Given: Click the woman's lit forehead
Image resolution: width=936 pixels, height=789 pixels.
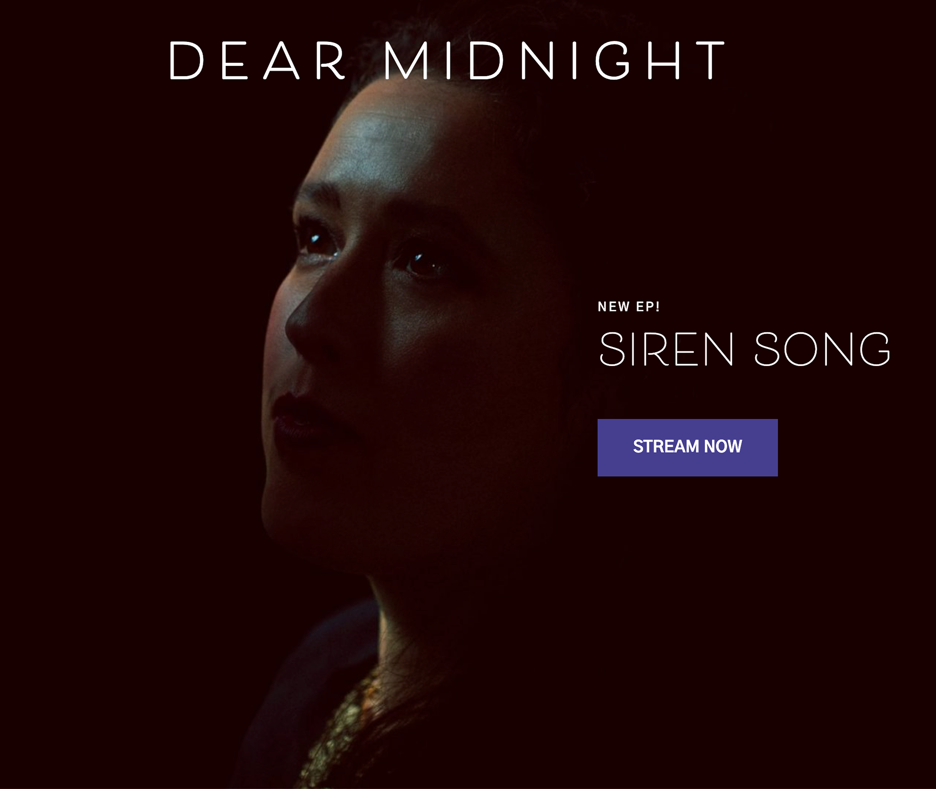Looking at the screenshot, I should [x=390, y=146].
